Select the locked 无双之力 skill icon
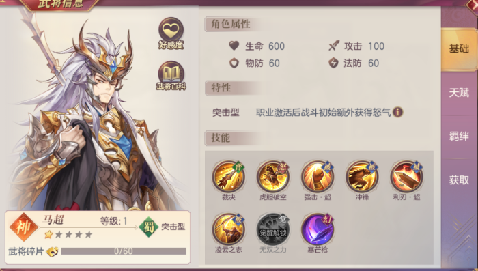This screenshot has width=478, height=271. click(273, 229)
